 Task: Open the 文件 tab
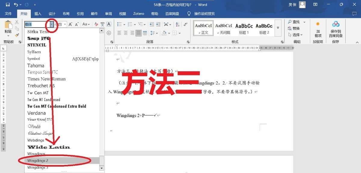point(8,14)
